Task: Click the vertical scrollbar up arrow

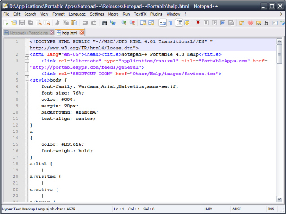Action: point(279,41)
